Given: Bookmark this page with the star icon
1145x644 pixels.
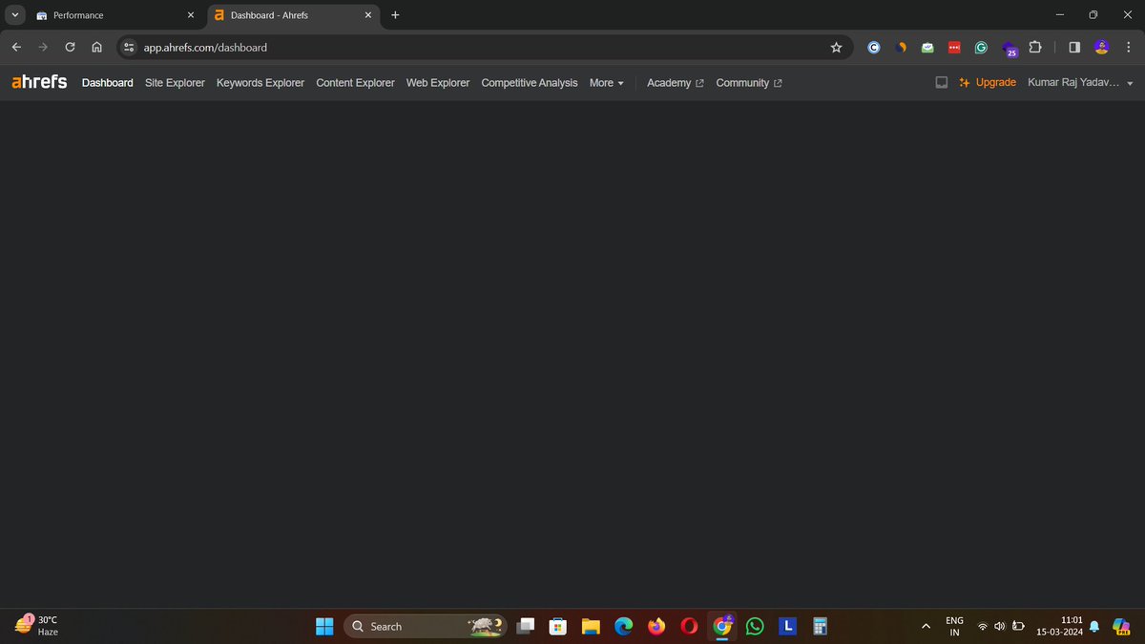Looking at the screenshot, I should click(x=836, y=47).
